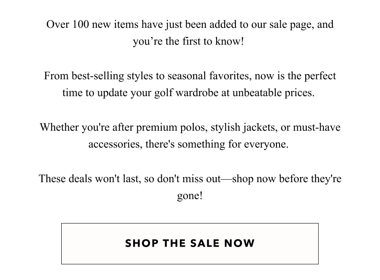Click the line starting 'These deals won't last'

point(190,179)
